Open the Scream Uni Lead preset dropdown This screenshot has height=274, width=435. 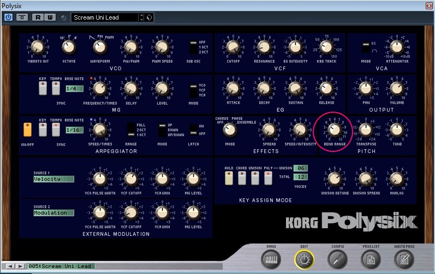[x=105, y=17]
